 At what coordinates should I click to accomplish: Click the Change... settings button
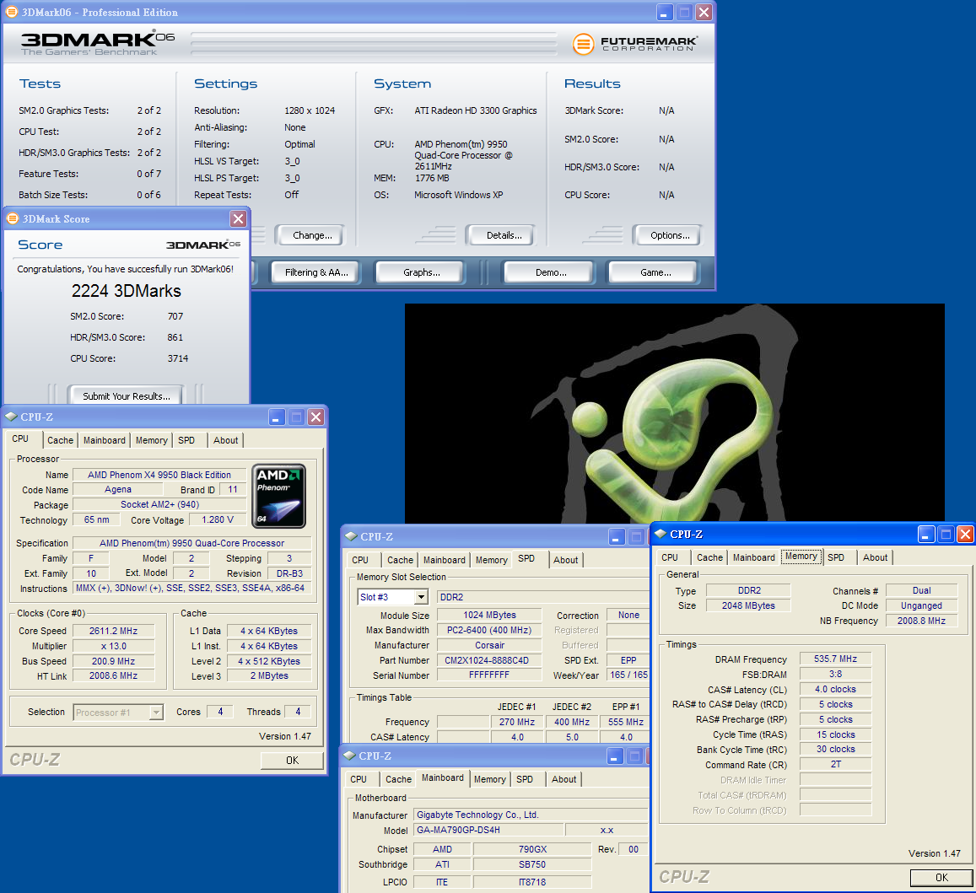[x=312, y=236]
